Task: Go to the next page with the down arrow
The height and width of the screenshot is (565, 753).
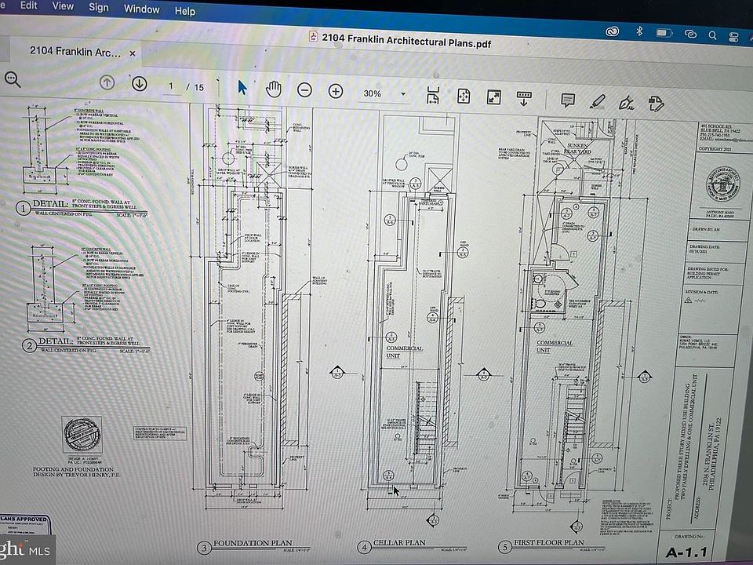Action: pyautogui.click(x=140, y=84)
